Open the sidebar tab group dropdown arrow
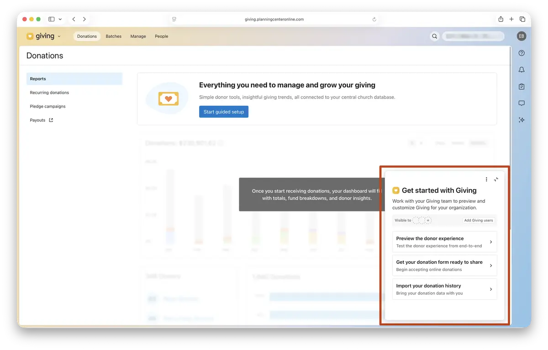 (x=60, y=19)
